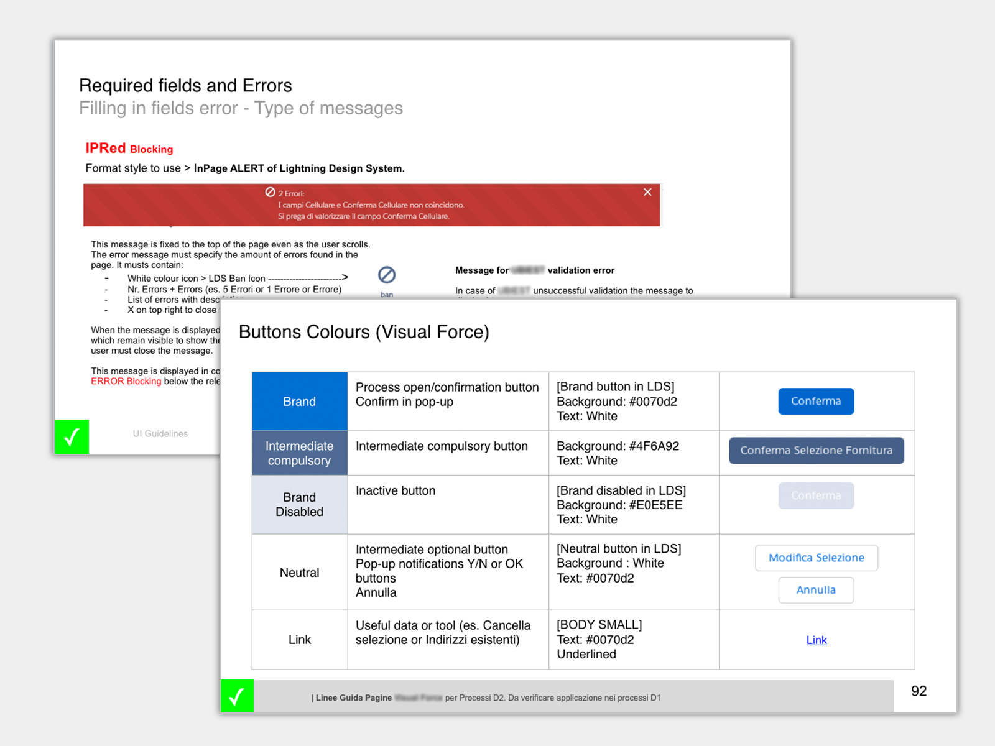
Task: Click the 'IPRed Blocking' heading
Action: [128, 148]
